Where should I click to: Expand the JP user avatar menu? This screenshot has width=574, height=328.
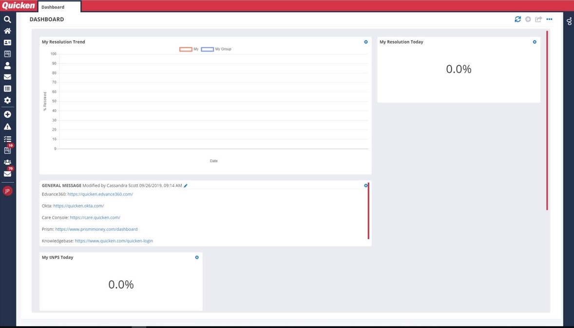[x=7, y=191]
